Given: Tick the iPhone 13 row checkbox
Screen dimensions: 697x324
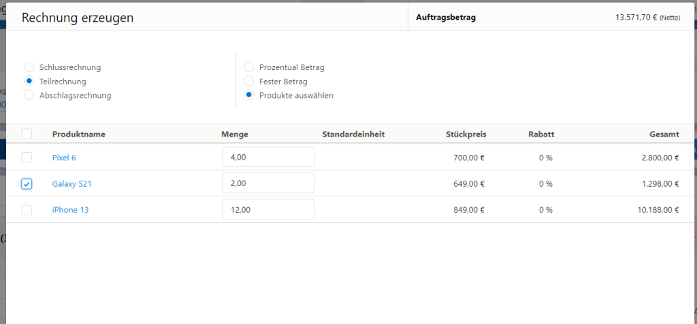Looking at the screenshot, I should [27, 210].
